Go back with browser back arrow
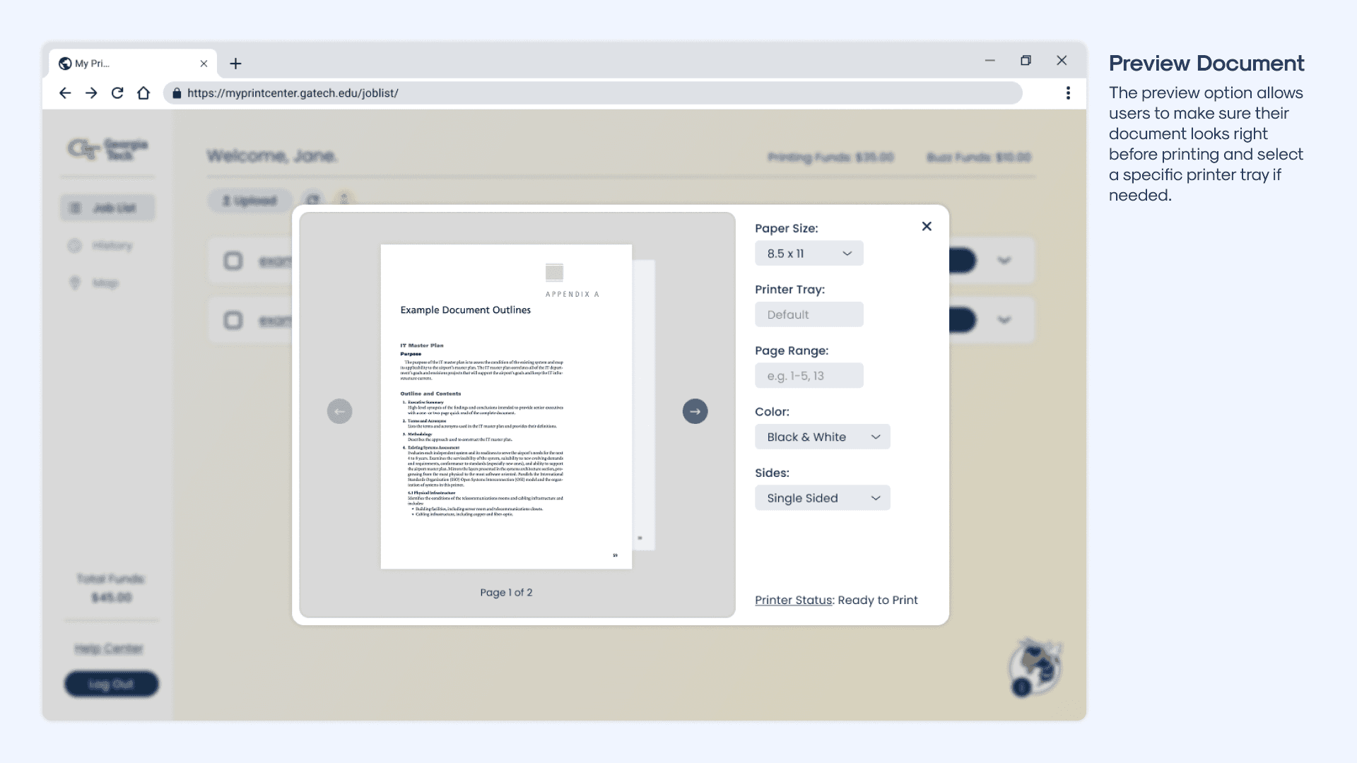Viewport: 1357px width, 763px height. click(65, 93)
